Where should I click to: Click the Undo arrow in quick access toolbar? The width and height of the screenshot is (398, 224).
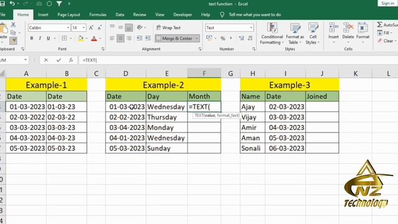coord(12,4)
